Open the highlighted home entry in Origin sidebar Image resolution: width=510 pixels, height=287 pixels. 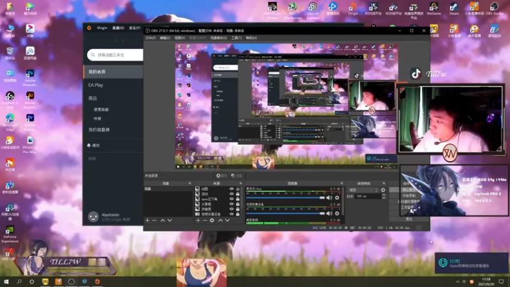[x=113, y=71]
